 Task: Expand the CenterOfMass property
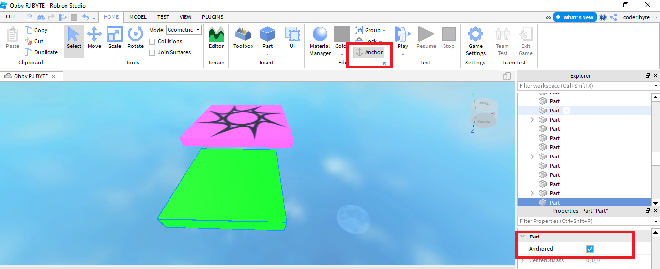(522, 261)
